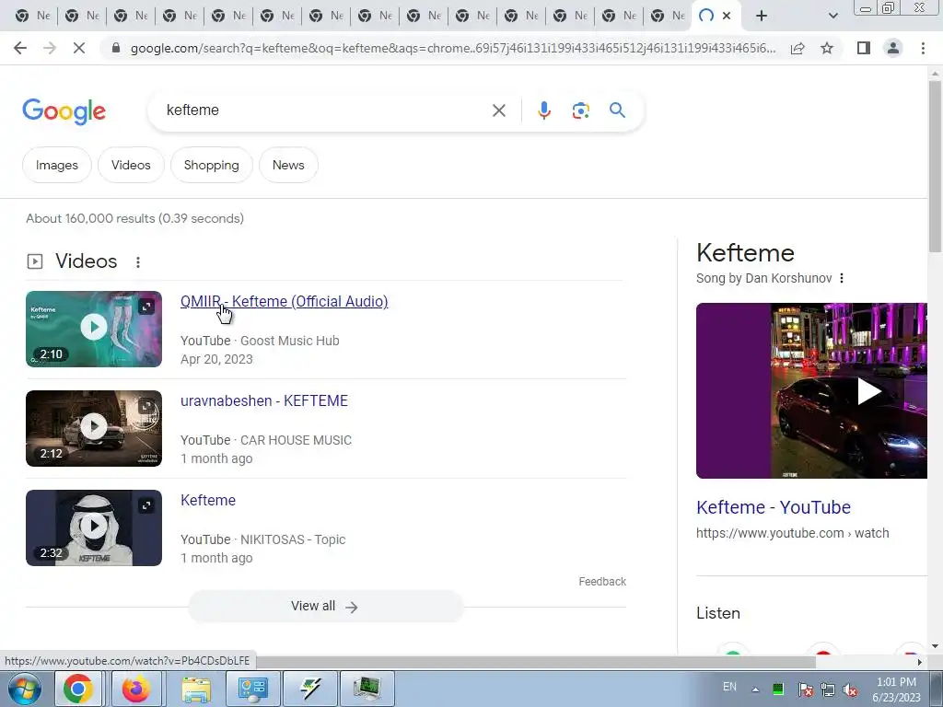Share this page from address bar
This screenshot has width=943, height=707.
(797, 48)
